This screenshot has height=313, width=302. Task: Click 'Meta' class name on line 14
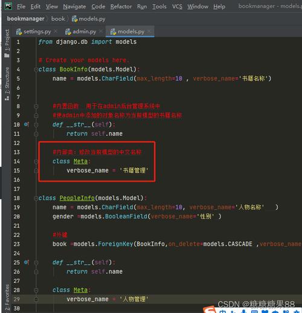coord(80,161)
